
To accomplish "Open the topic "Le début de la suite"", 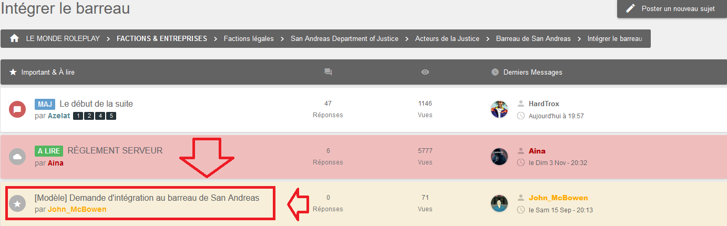I will (x=96, y=104).
